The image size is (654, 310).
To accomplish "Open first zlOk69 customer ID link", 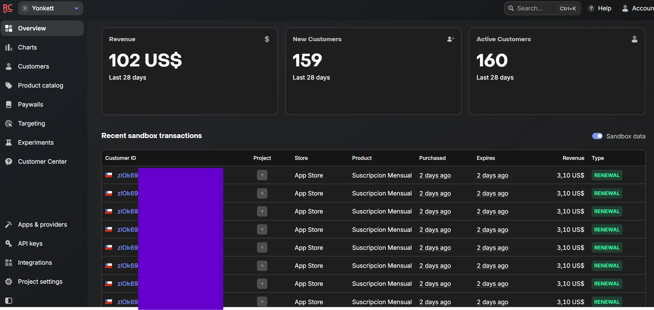I will pos(128,175).
